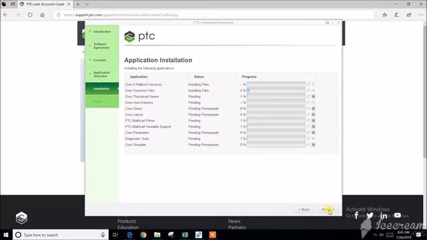Viewport: 427px width, 240px height.
Task: Click the Diagnostic Tools progress bar
Action: point(276,139)
